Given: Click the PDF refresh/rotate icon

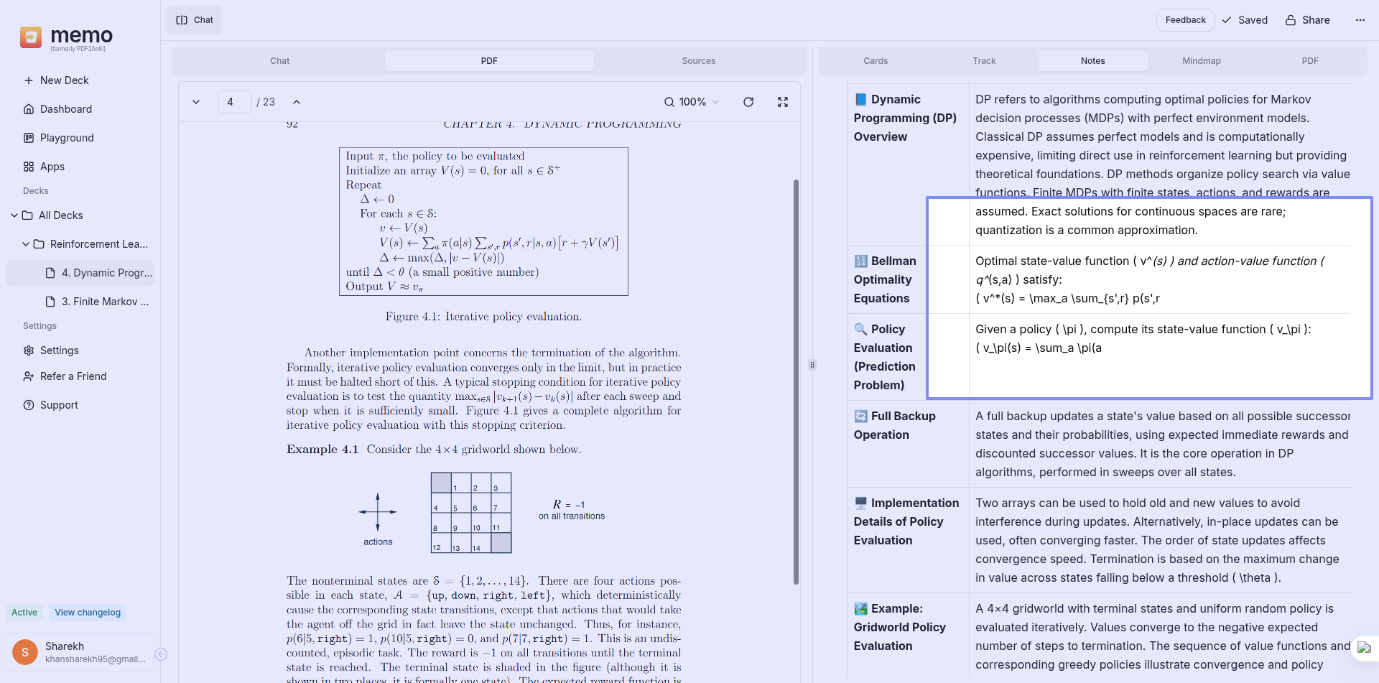Looking at the screenshot, I should click(748, 102).
